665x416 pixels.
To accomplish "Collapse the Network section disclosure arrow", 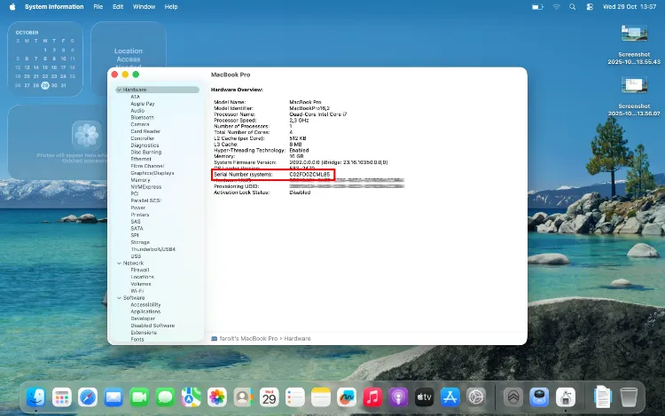I will click(119, 263).
